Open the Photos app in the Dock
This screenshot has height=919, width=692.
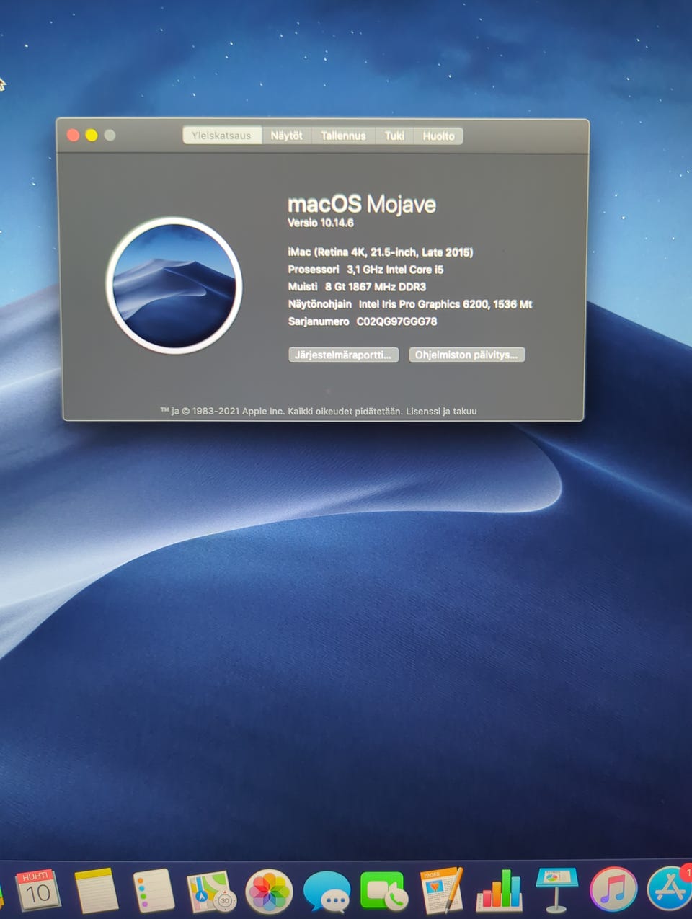point(269,892)
